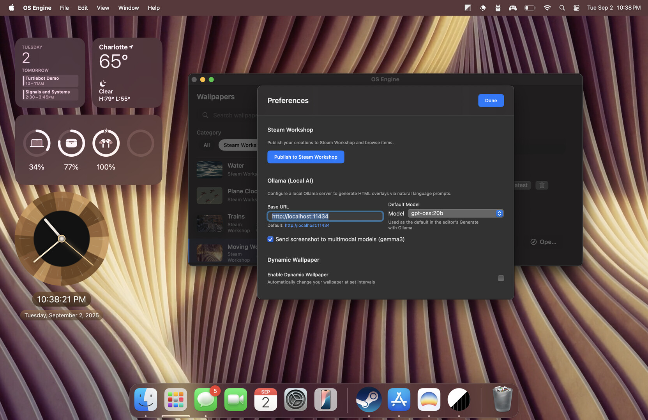The height and width of the screenshot is (420, 648).
Task: Open System Settings from the Dock
Action: click(295, 399)
